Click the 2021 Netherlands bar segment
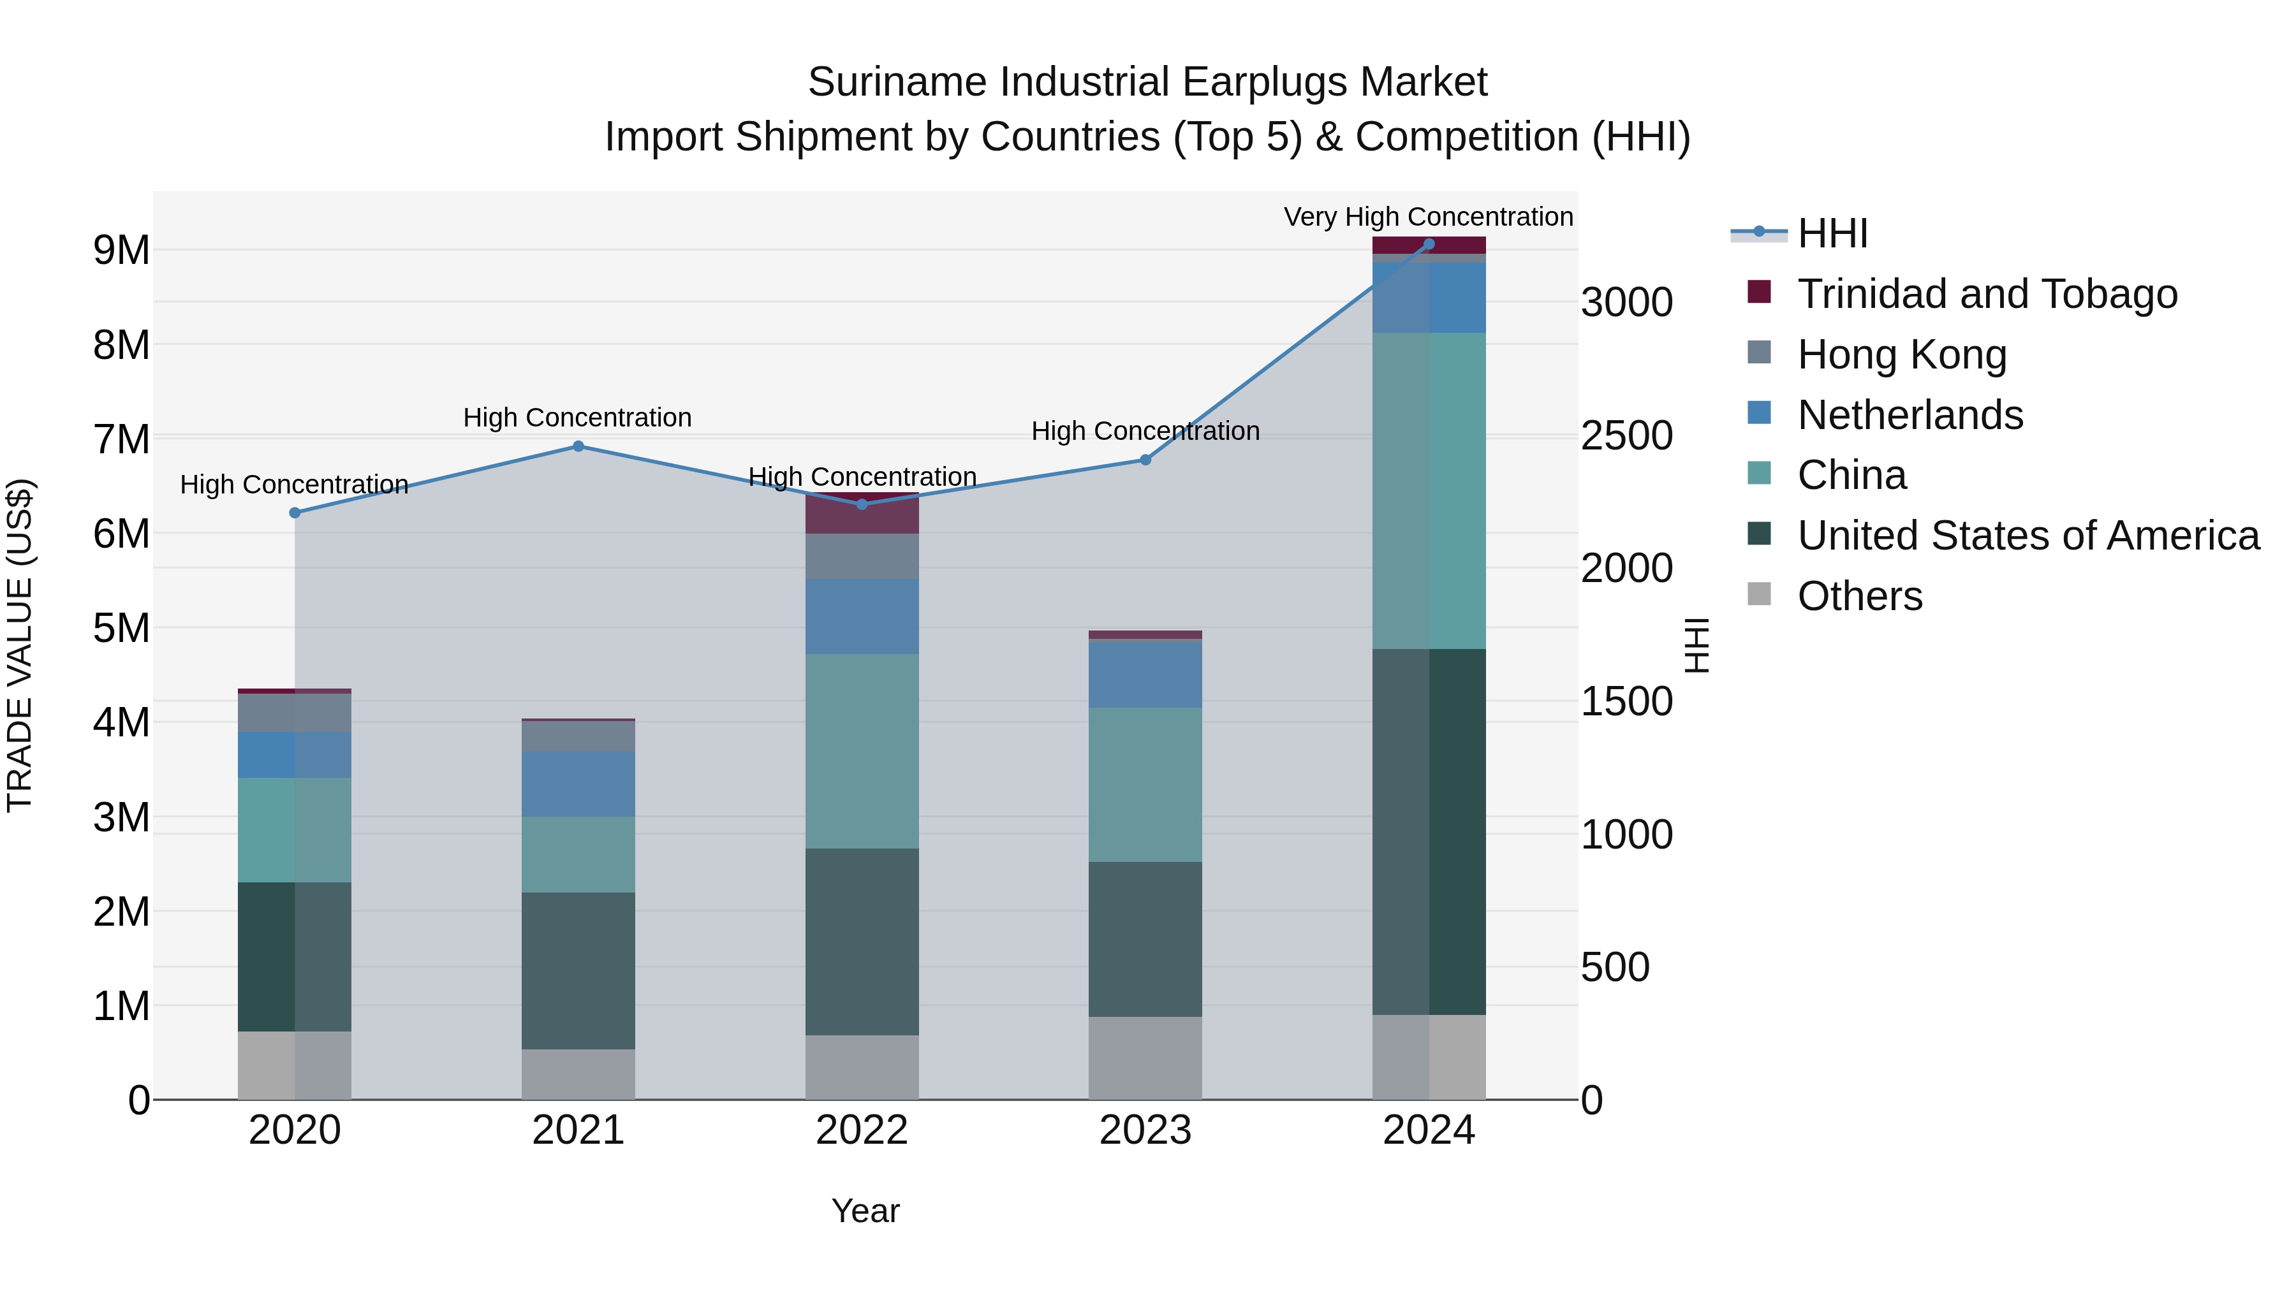 tap(578, 784)
